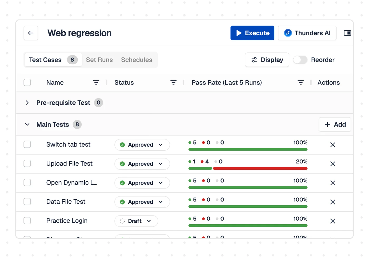Click the Upload File Test pass rate bar
Image resolution: width=369 pixels, height=258 pixels.
pos(248,168)
